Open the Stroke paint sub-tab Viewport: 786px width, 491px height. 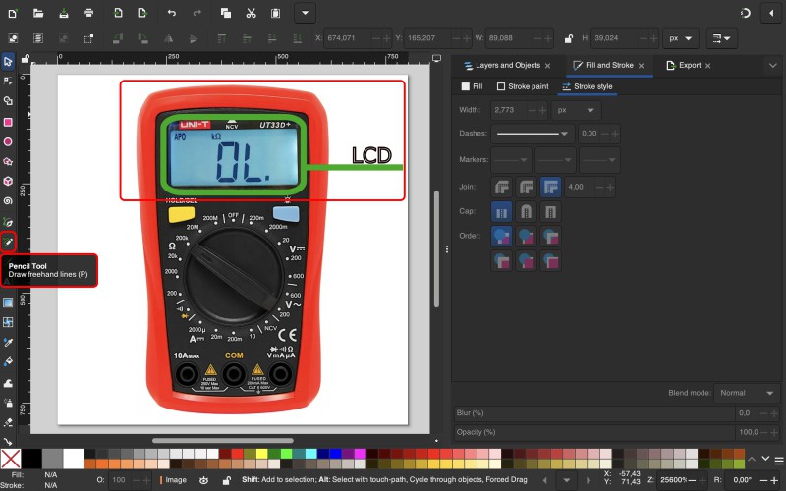pos(523,86)
